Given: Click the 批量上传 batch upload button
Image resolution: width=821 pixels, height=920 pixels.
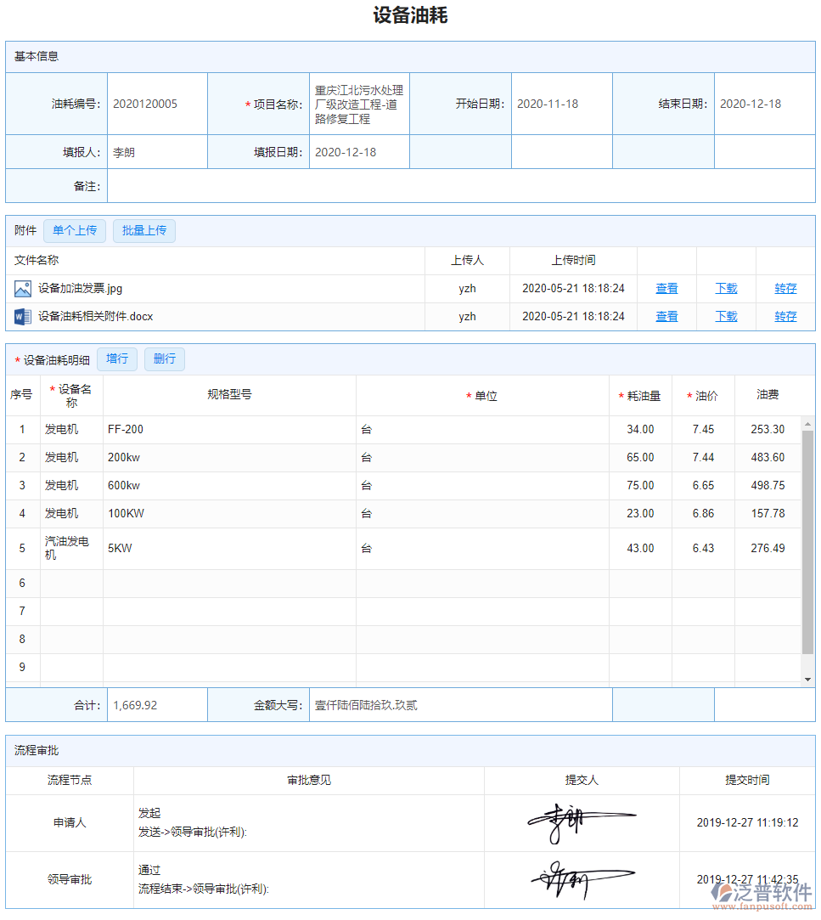Looking at the screenshot, I should 143,230.
